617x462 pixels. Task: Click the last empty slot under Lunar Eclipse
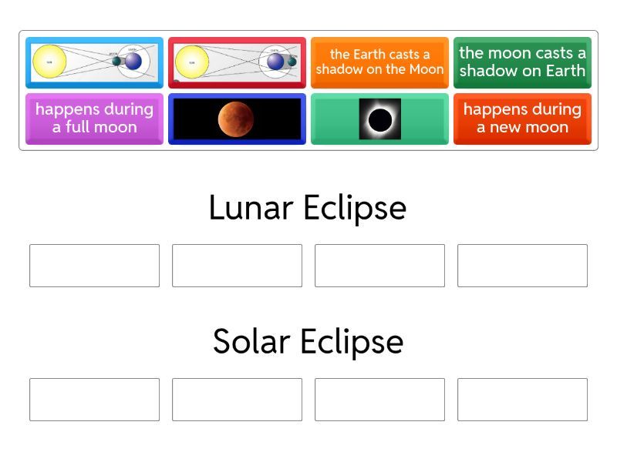coord(522,266)
